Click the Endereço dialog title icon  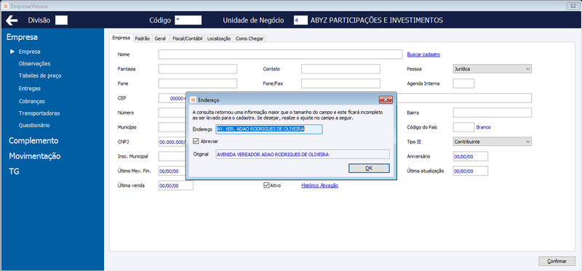click(x=193, y=100)
